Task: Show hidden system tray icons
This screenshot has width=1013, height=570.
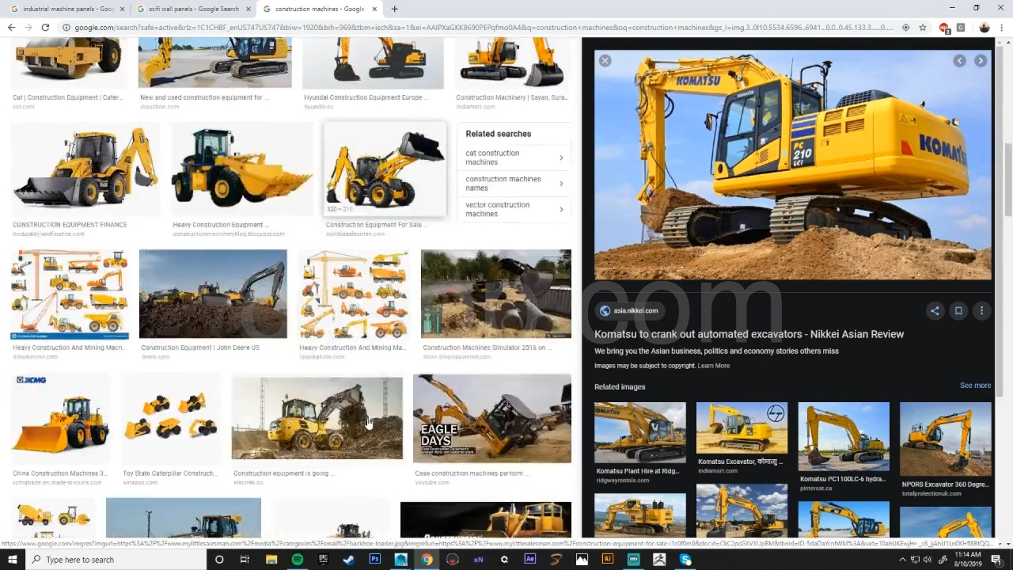Action: click(902, 560)
